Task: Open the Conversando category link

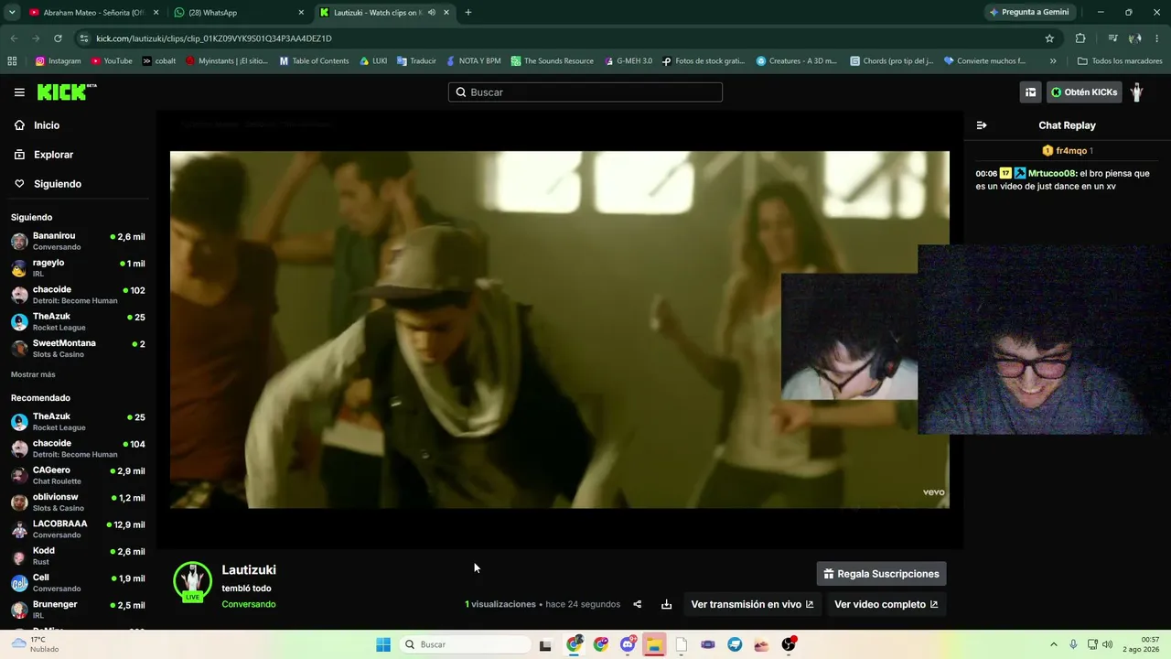Action: [x=249, y=604]
